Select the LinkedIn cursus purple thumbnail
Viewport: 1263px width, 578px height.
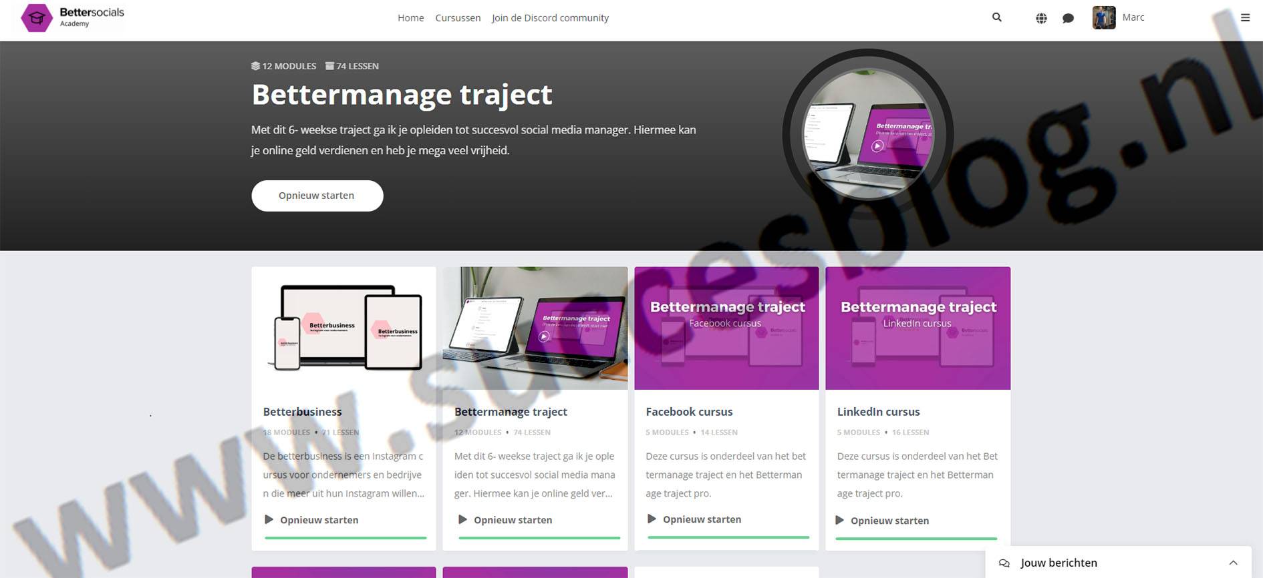918,328
